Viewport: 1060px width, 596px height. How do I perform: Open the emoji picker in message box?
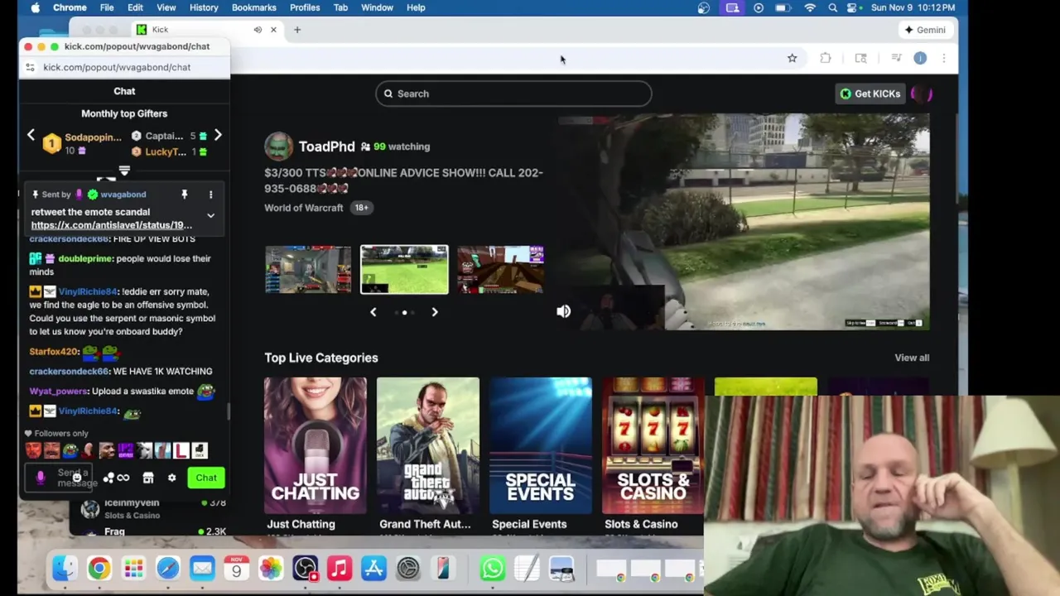coord(77,478)
